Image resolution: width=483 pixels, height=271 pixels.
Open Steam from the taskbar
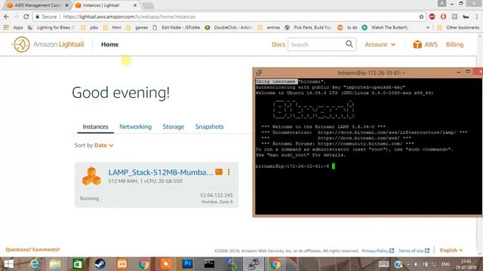click(x=100, y=264)
